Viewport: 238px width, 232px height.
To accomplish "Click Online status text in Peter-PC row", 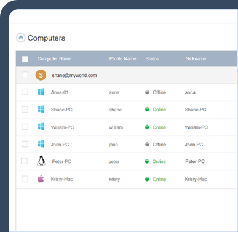I will pyautogui.click(x=159, y=162).
